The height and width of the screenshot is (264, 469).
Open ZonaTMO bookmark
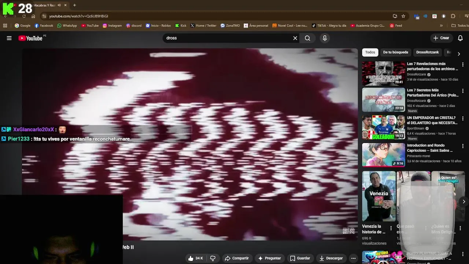pos(230,26)
